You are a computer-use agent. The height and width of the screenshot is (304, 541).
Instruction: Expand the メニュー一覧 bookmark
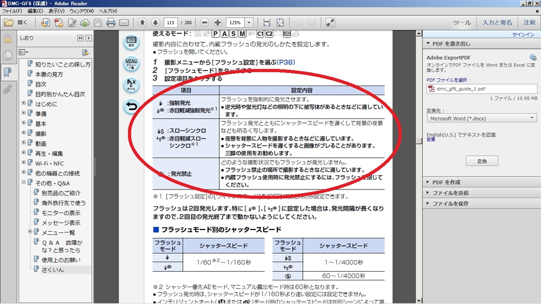click(30, 232)
